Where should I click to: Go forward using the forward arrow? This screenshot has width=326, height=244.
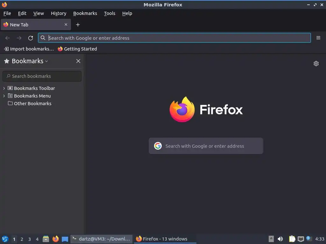coord(19,38)
